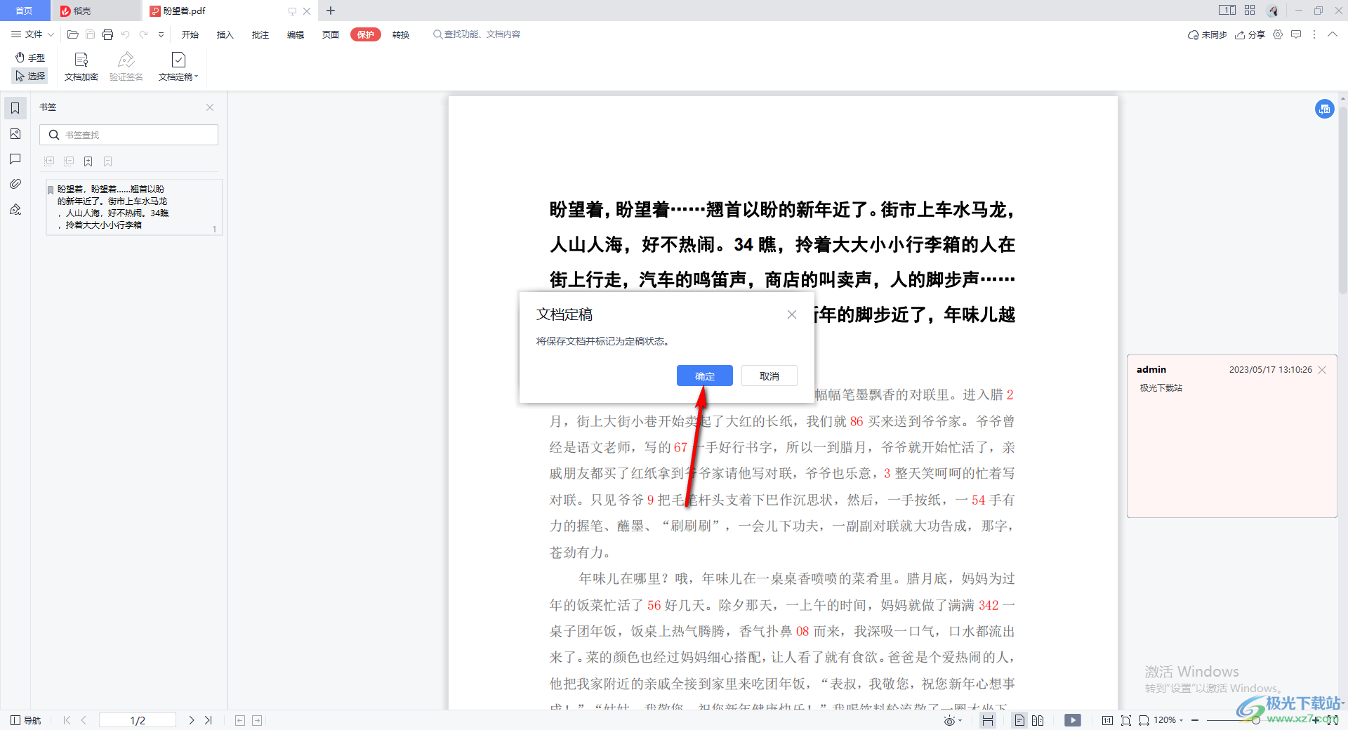Click the Save icon in quick toolbar

[90, 34]
